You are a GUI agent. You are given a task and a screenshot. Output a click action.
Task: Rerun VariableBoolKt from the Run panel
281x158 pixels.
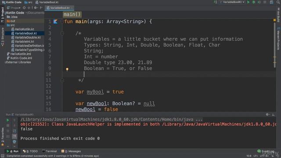tap(8, 120)
